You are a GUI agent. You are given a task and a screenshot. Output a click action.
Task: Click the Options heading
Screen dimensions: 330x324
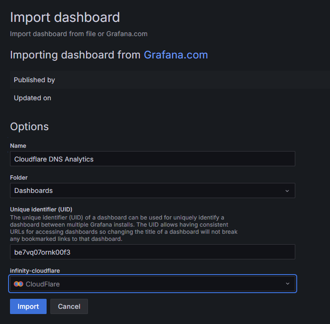[29, 126]
